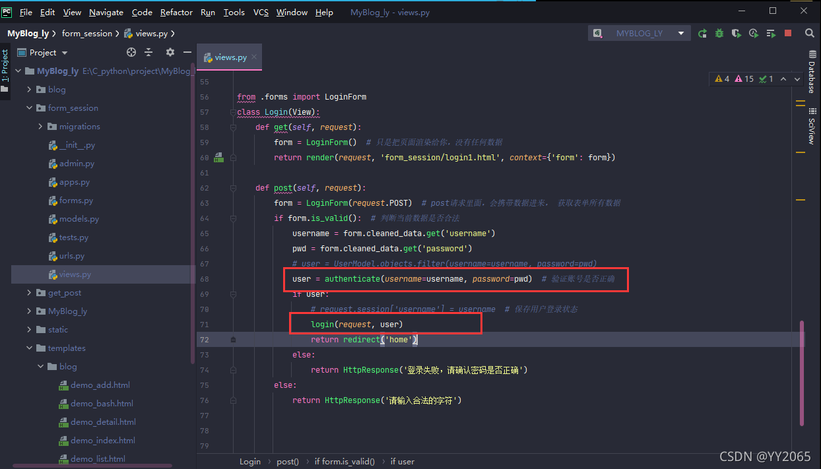The image size is (821, 469).
Task: Click the 1: Project side tab
Action: (x=5, y=71)
